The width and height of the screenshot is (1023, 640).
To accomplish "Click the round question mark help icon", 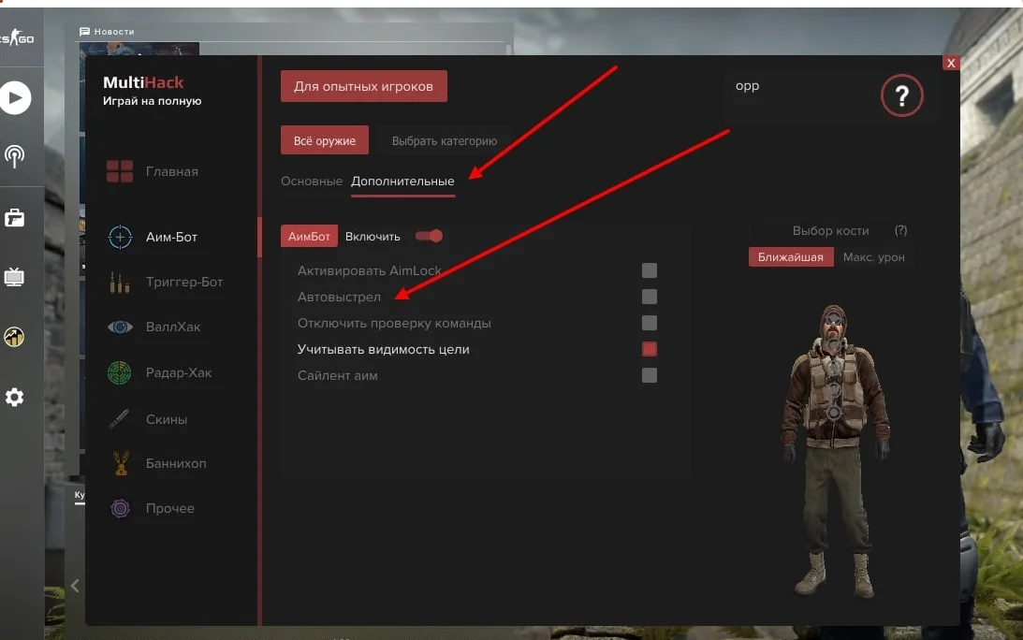I will pyautogui.click(x=901, y=95).
